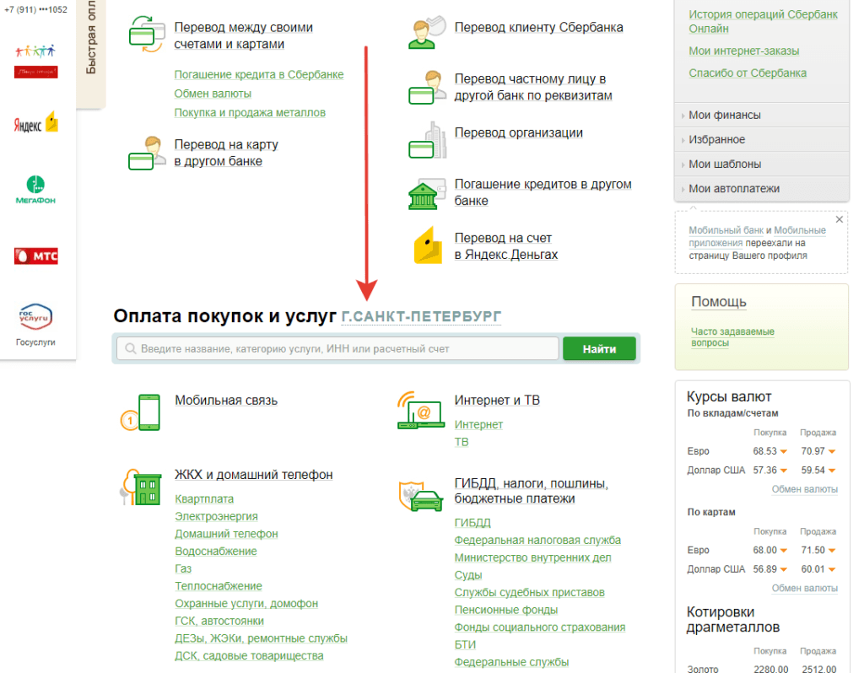864x673 pixels.
Task: Open Часто задаваемые вопросы help link
Action: (x=732, y=337)
